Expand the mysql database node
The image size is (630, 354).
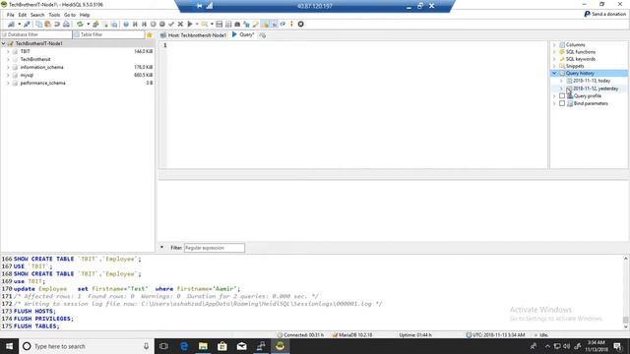[8, 75]
